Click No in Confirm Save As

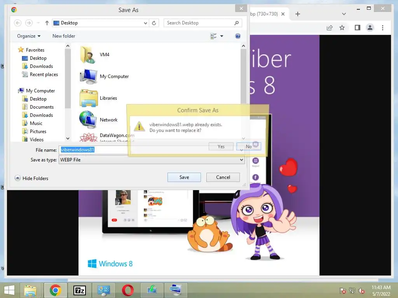(248, 146)
